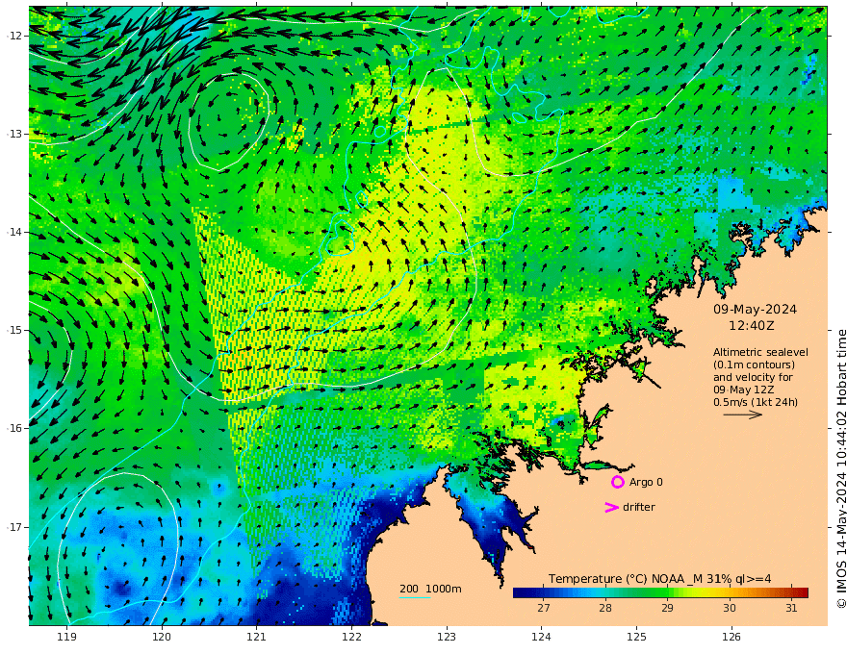
Task: Click the Temperature (°C) NOAA title
Action: [x=660, y=579]
